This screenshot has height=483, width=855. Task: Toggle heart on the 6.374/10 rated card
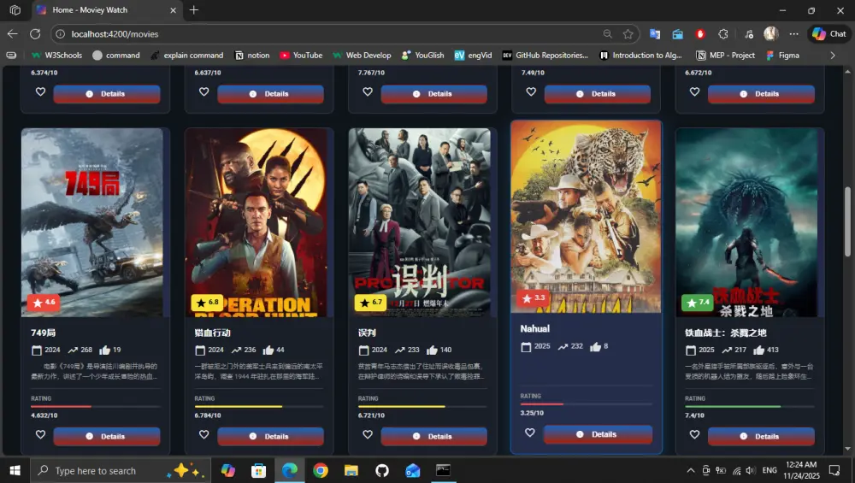coord(40,91)
